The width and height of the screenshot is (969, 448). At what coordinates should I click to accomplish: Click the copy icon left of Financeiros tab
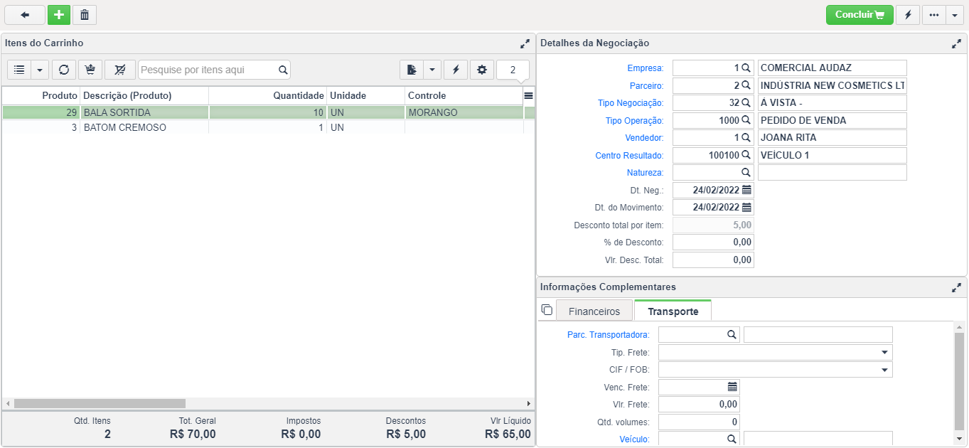tap(547, 310)
